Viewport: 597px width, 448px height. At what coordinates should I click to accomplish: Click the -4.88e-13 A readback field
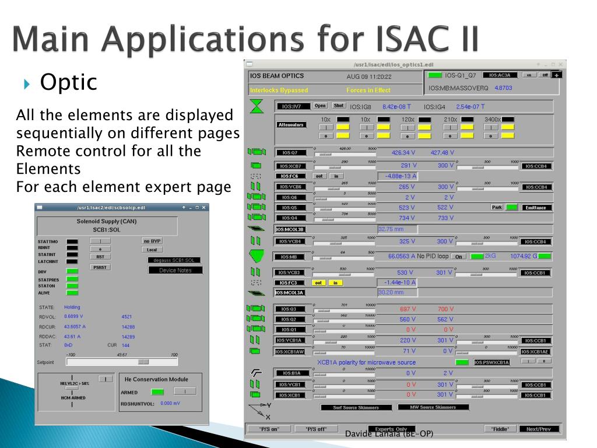pos(397,176)
